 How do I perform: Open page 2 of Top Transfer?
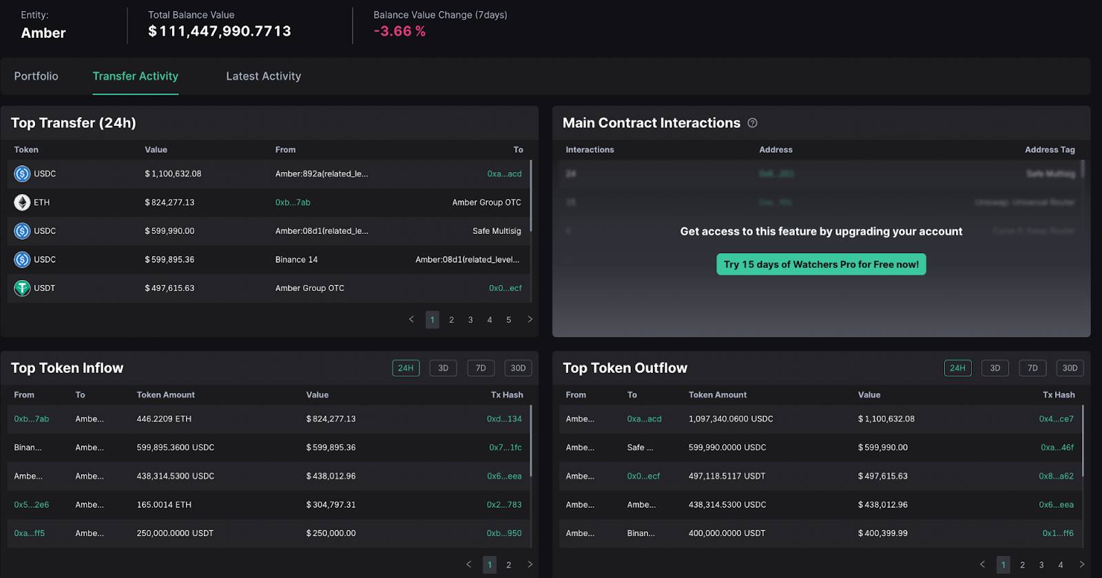451,320
